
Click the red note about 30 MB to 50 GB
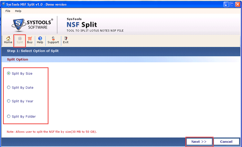[x=52, y=132]
